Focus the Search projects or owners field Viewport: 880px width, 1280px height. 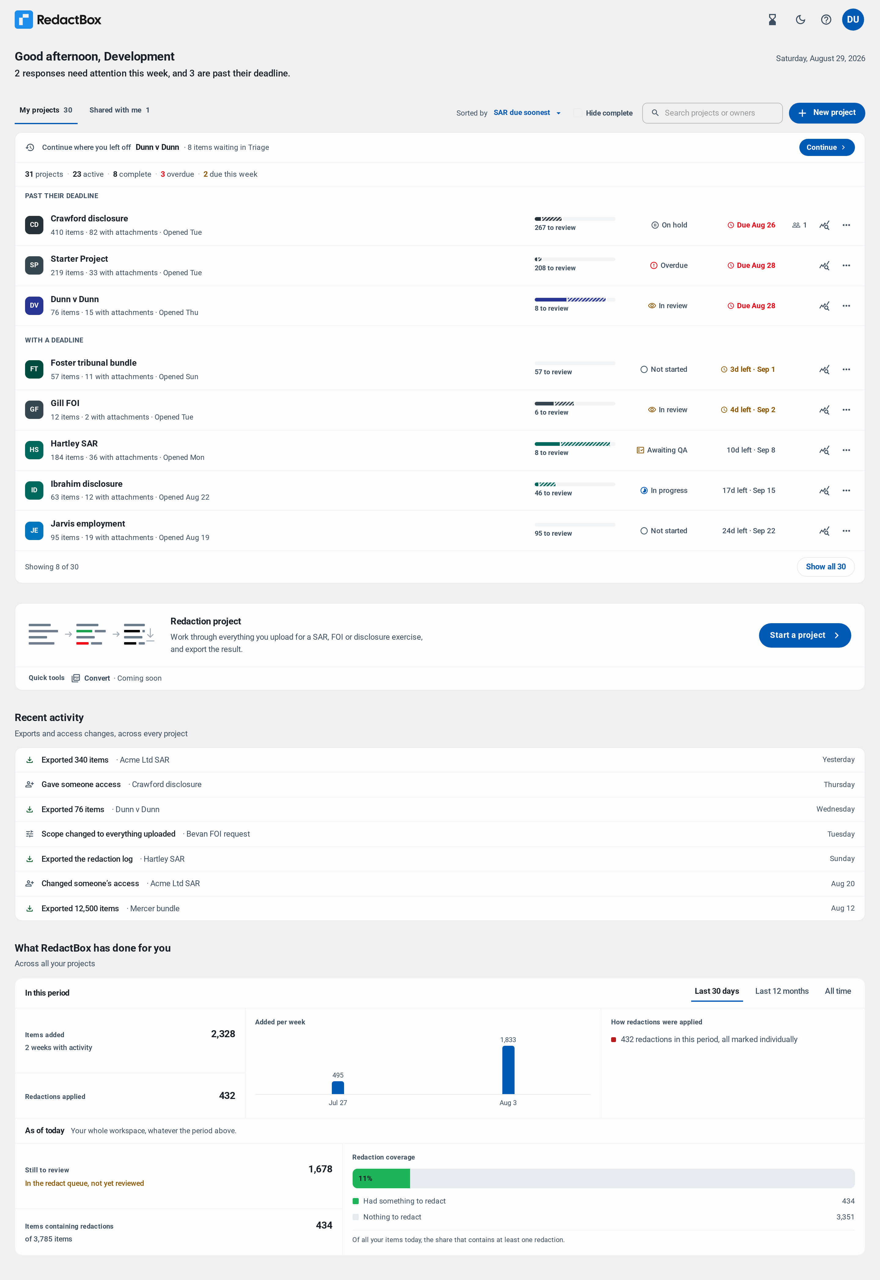[x=712, y=113]
